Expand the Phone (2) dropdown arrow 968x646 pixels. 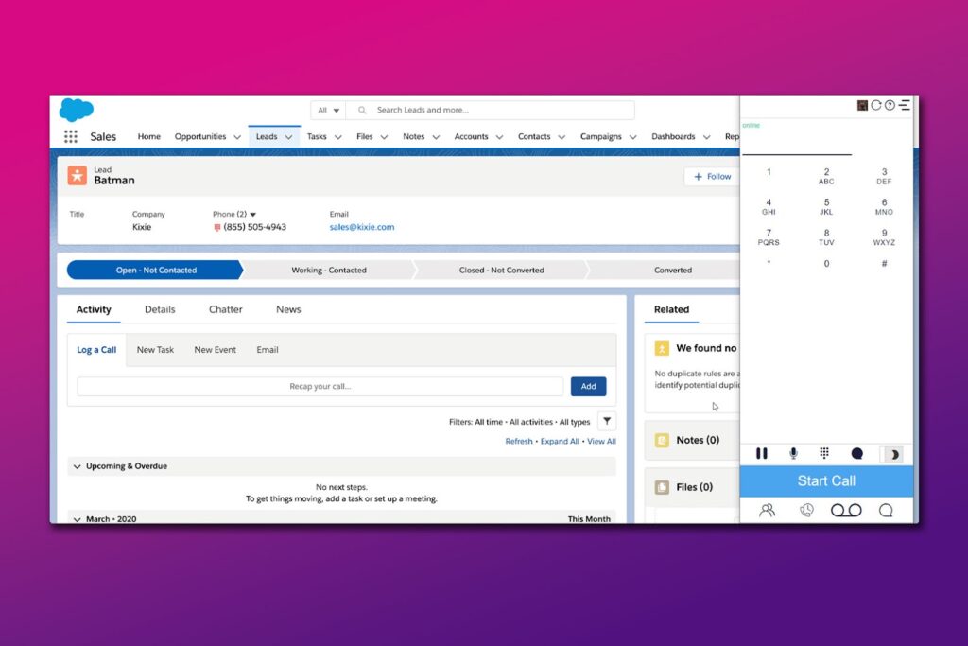(253, 215)
